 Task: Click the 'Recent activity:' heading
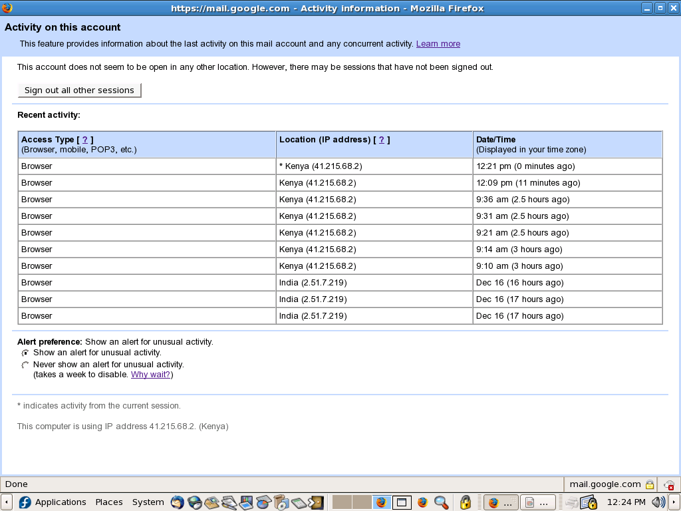(49, 115)
